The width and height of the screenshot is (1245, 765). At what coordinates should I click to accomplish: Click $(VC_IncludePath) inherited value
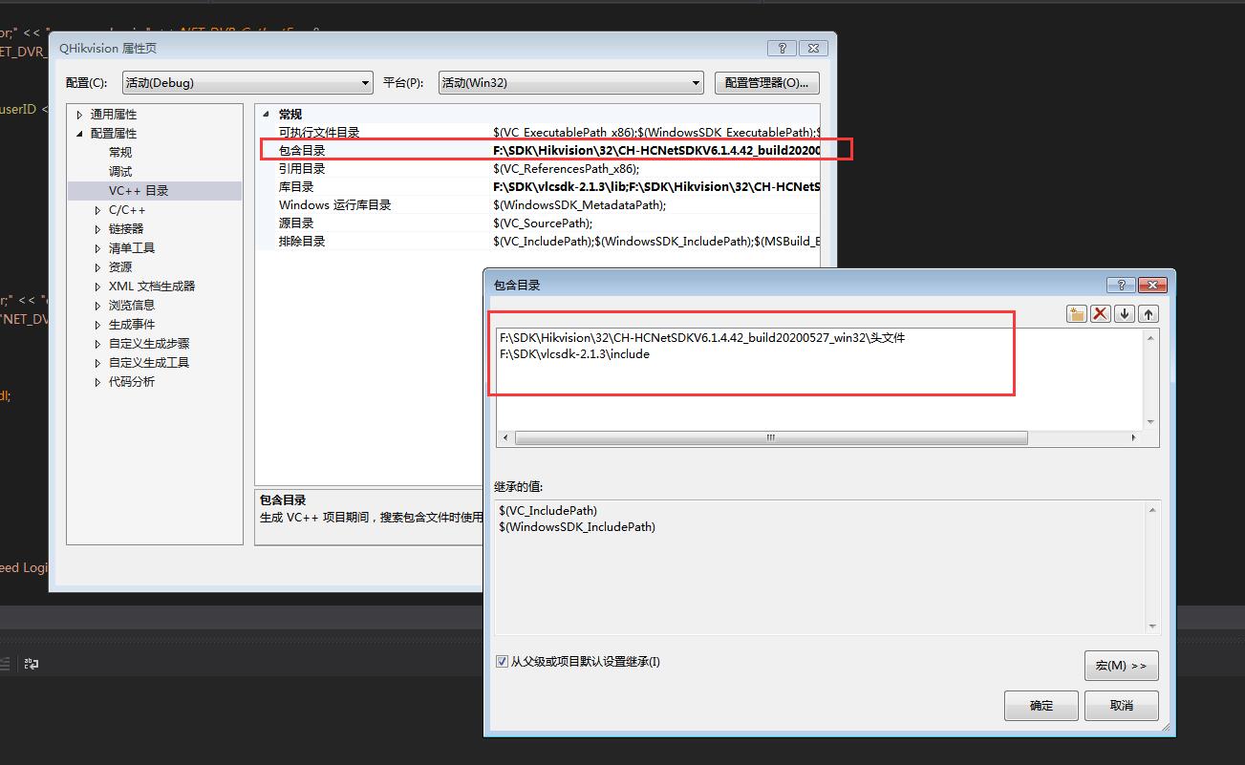547,511
